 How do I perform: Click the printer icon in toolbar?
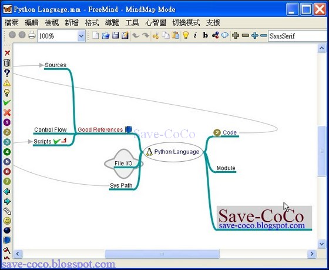(32, 35)
